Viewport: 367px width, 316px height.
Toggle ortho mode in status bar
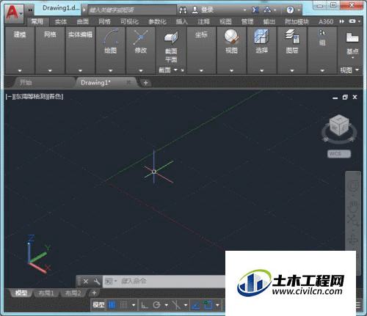tap(145, 305)
